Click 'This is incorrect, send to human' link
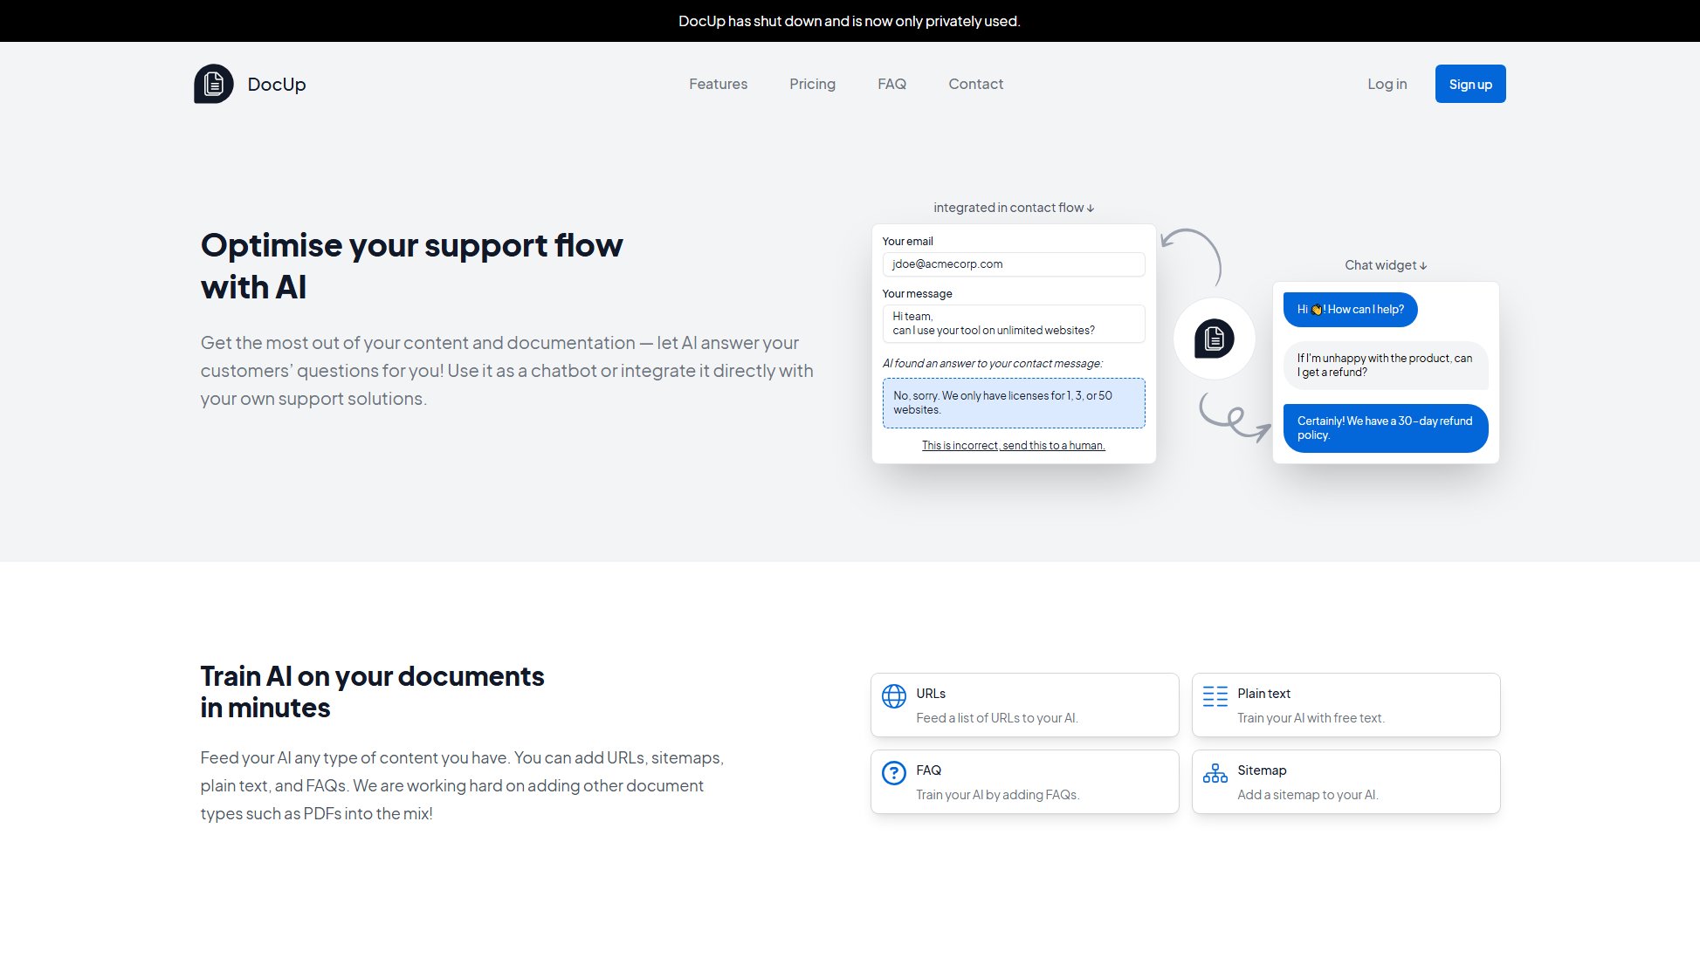The image size is (1700, 979). (1013, 446)
